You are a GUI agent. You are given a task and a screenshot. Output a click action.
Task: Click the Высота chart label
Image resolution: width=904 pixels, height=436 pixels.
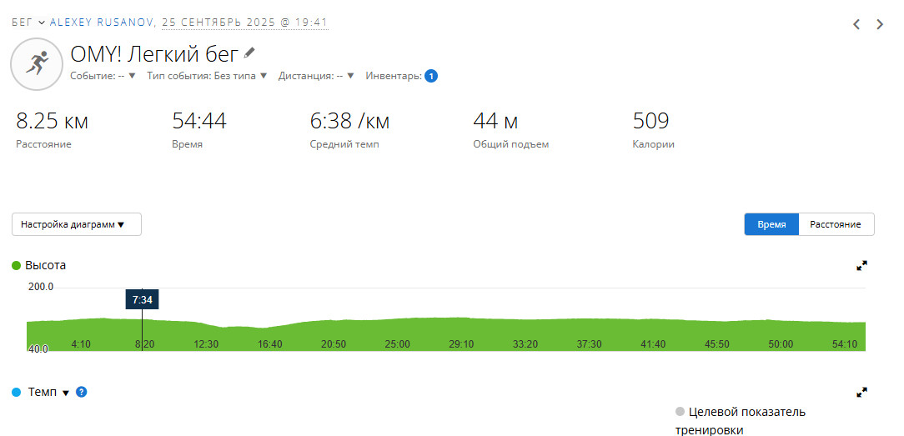(x=46, y=265)
